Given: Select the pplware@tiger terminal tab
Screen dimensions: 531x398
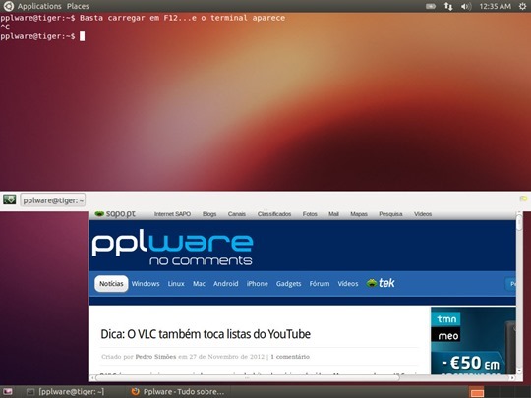Looking at the screenshot, I should pos(53,200).
